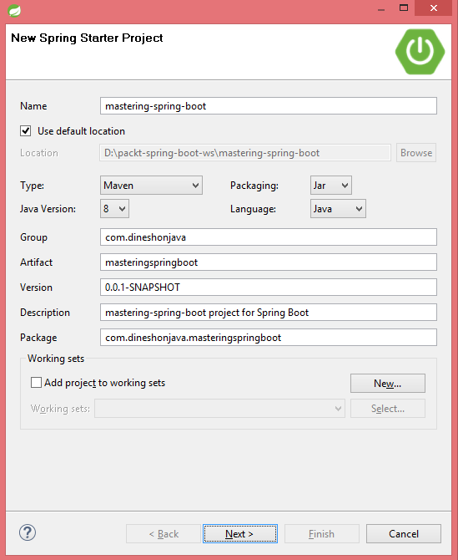Maximize the dialog window
Viewport: 458px width, 560px height.
(404, 8)
